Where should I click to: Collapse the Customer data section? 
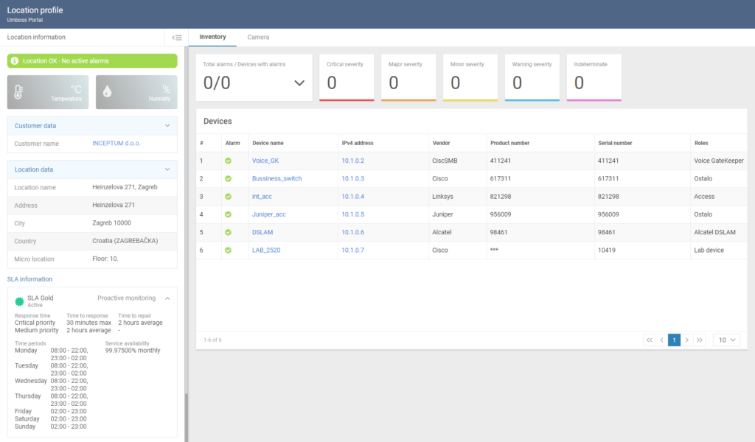[167, 126]
